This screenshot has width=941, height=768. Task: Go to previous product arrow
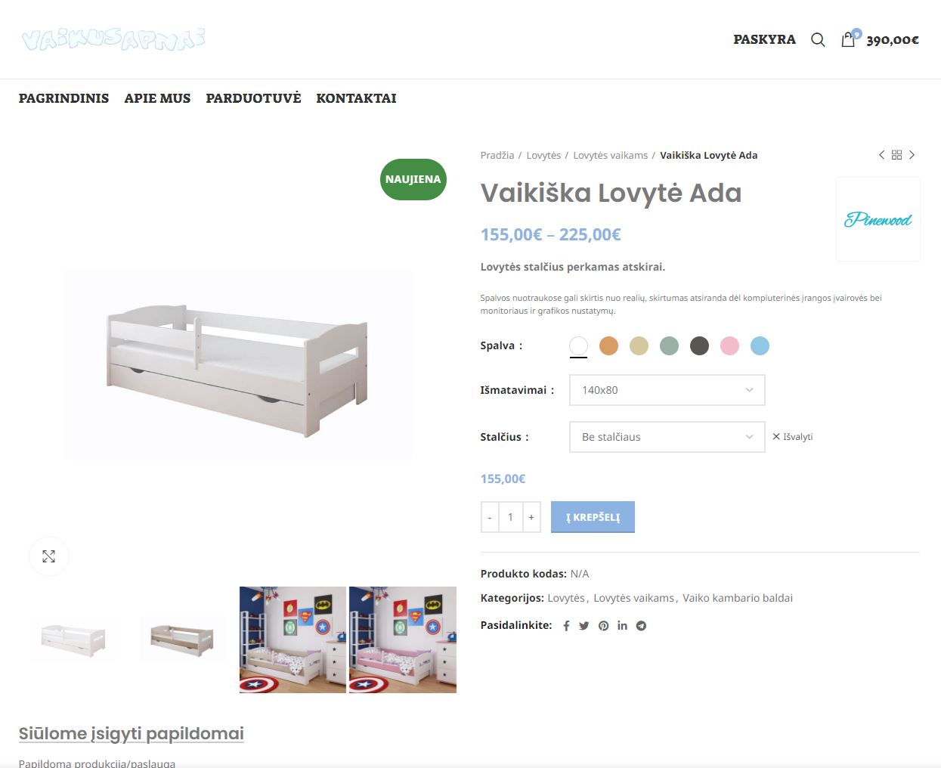click(x=881, y=155)
